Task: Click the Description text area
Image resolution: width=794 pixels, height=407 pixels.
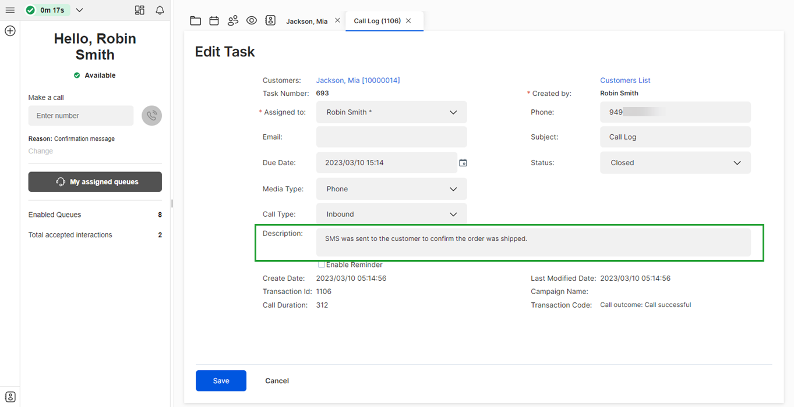Action: [534, 242]
